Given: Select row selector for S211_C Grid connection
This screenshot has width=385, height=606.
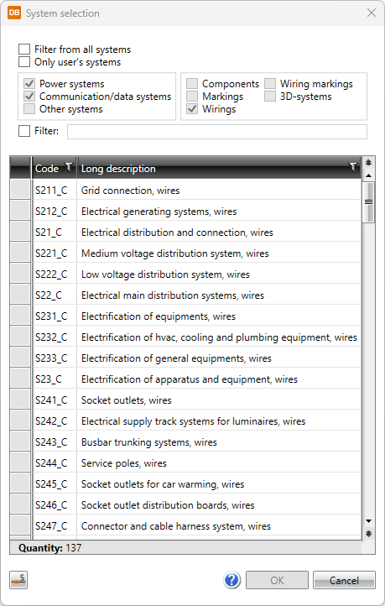Looking at the screenshot, I should (x=20, y=190).
